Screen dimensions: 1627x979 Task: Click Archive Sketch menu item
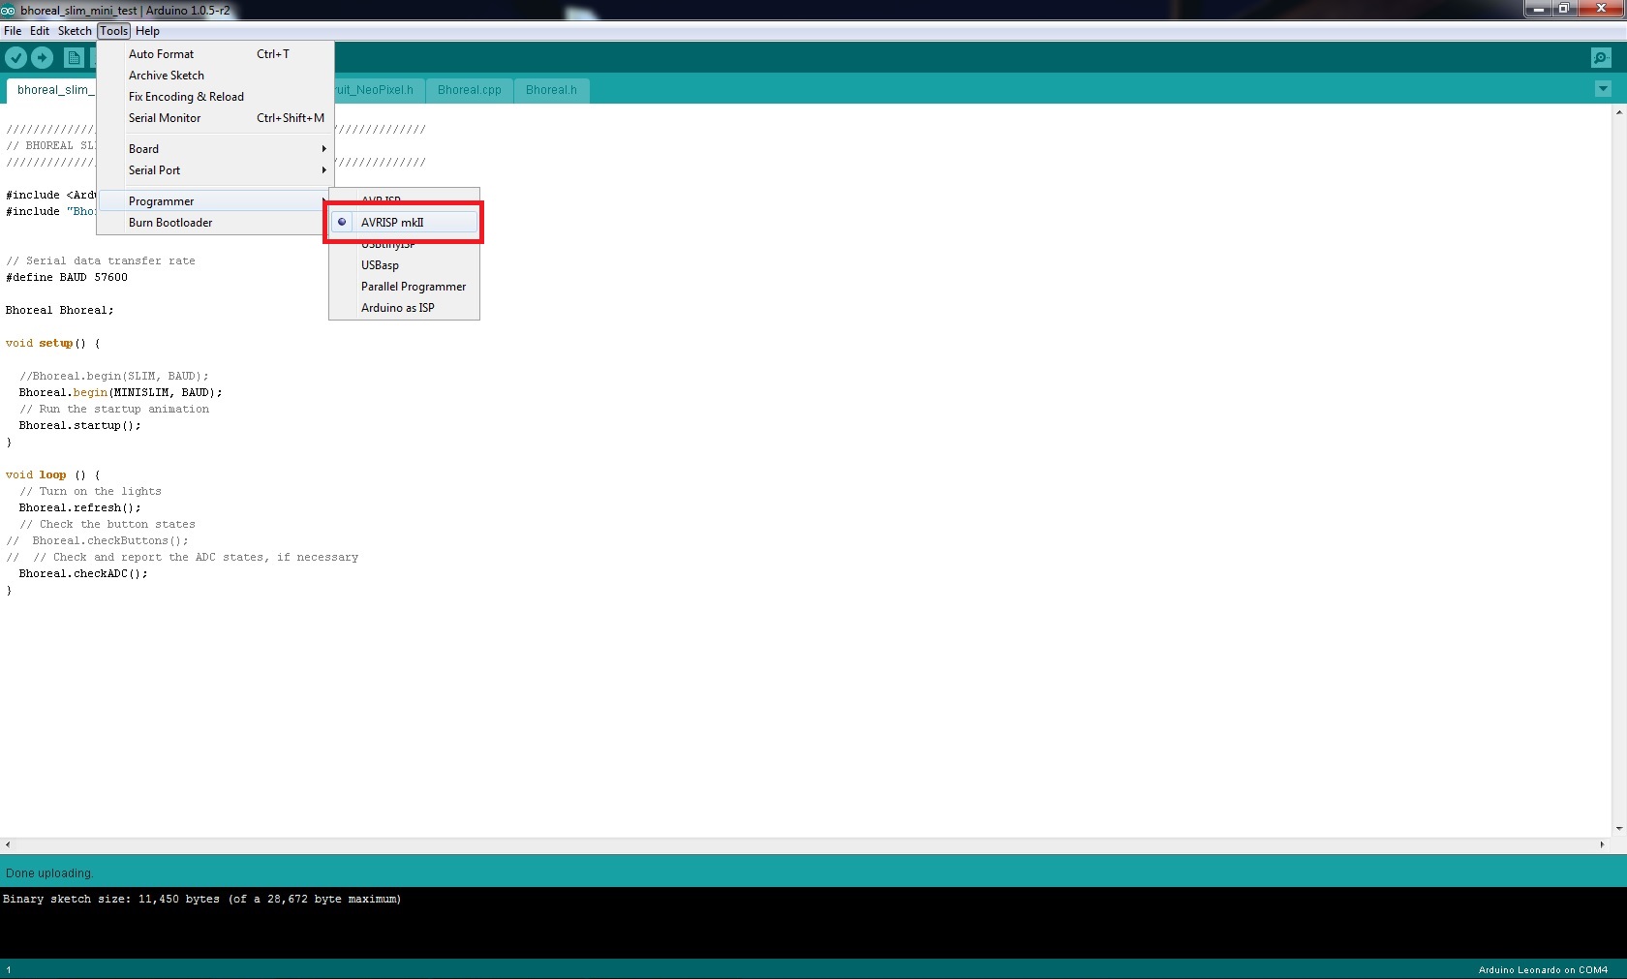coord(216,76)
